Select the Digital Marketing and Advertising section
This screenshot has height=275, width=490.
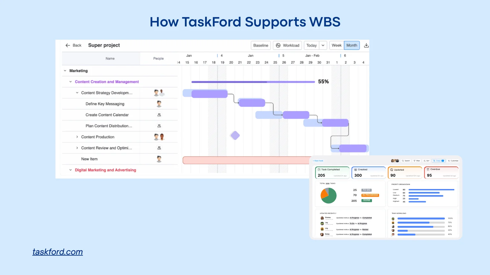[105, 170]
